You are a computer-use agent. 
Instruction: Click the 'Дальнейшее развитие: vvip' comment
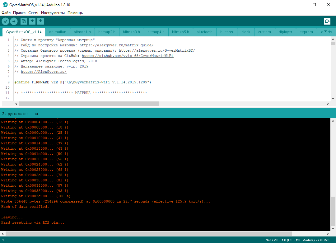[51, 67]
